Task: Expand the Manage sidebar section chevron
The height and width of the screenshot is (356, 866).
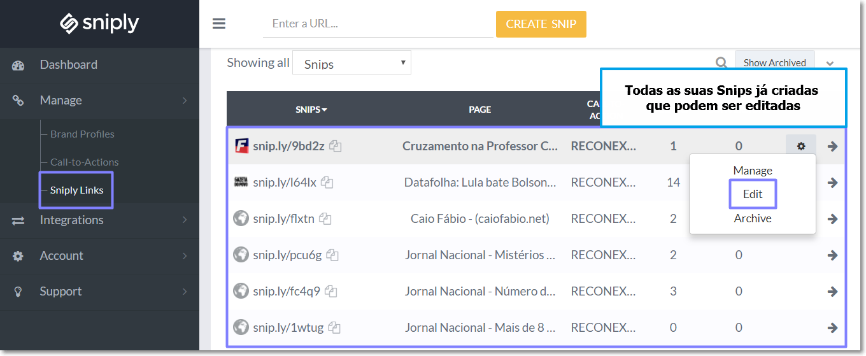Action: pos(185,101)
